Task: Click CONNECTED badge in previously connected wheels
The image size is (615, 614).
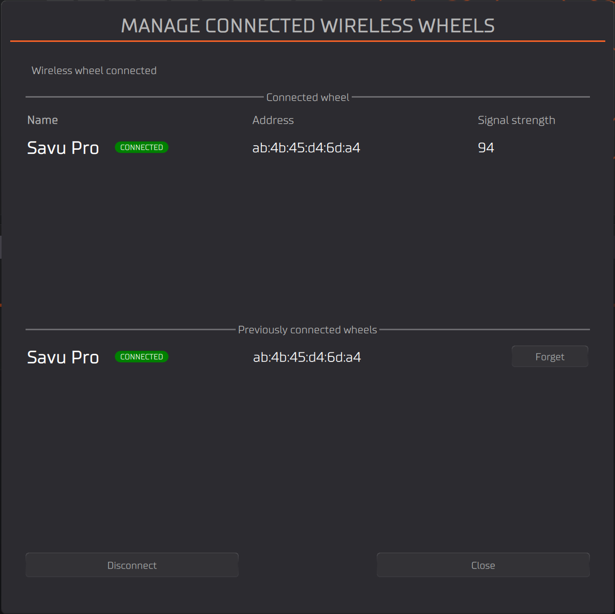Action: (x=142, y=357)
